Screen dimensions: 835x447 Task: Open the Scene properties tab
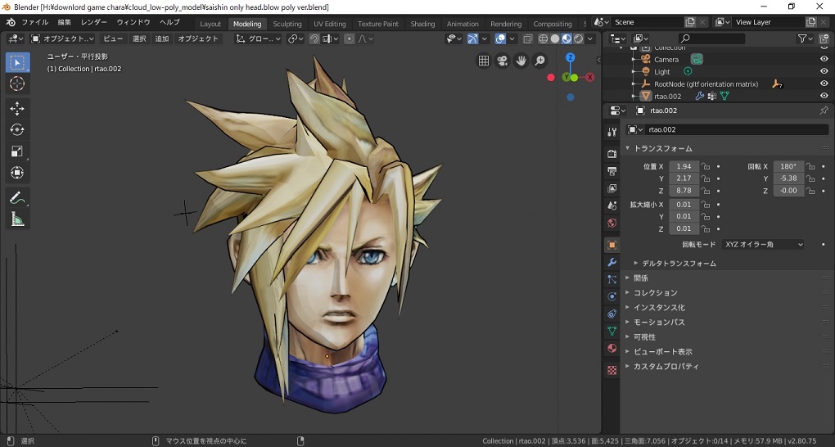[x=612, y=205]
